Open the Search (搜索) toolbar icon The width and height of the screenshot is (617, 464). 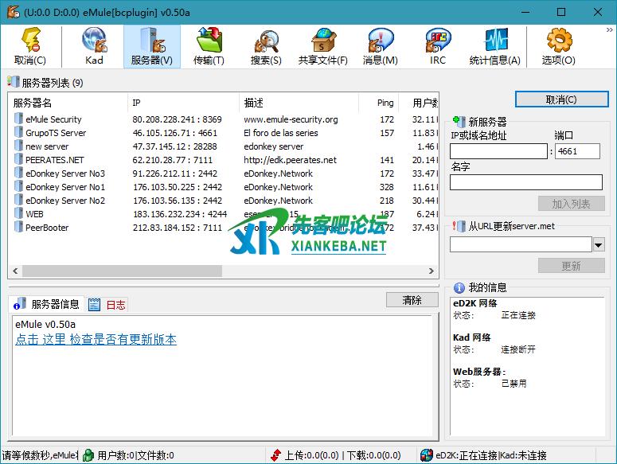pos(266,46)
